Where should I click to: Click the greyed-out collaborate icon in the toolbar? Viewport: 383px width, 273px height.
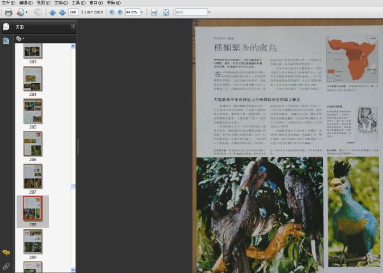point(38,12)
